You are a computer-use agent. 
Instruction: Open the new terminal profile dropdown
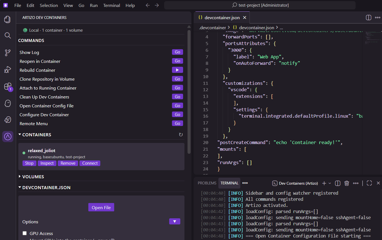pyautogui.click(x=330, y=183)
